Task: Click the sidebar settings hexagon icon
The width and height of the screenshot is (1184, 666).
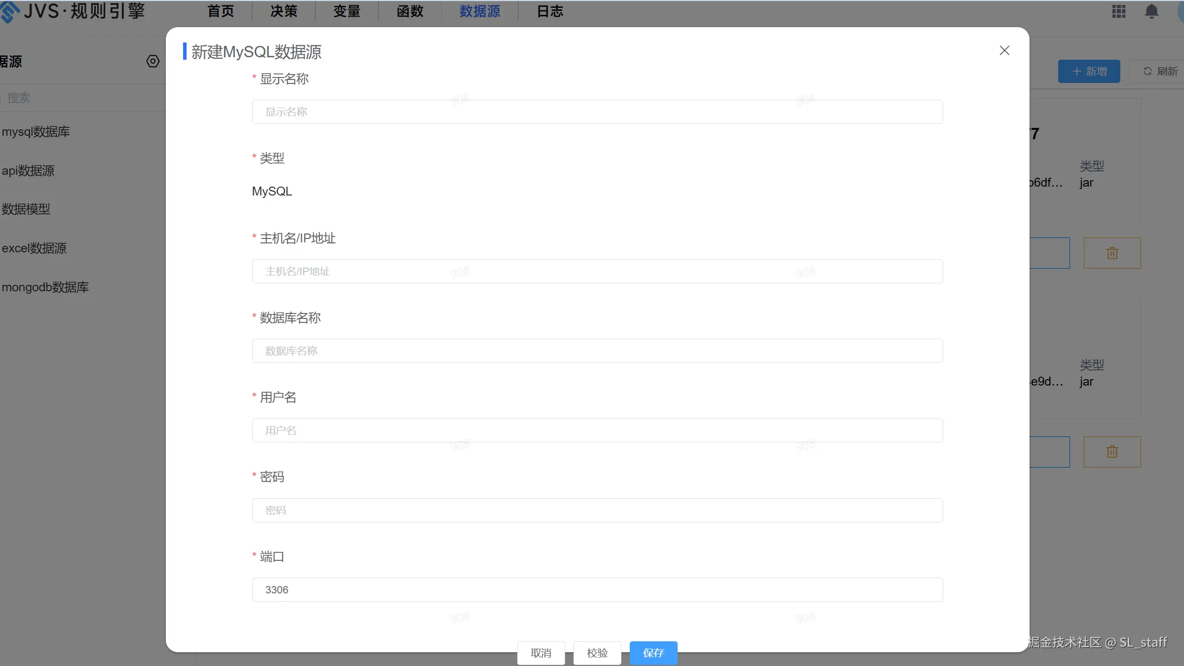Action: pyautogui.click(x=153, y=61)
